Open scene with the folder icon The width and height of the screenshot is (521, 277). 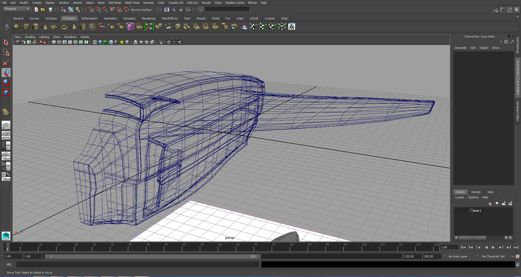[x=43, y=10]
